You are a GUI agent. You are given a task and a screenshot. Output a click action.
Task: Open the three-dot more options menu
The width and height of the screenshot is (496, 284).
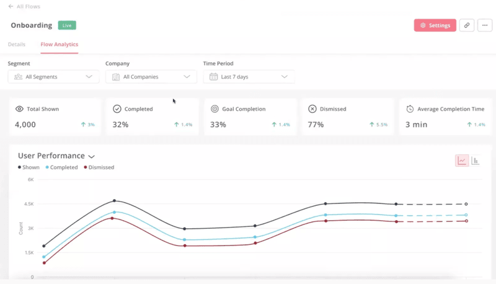485,25
